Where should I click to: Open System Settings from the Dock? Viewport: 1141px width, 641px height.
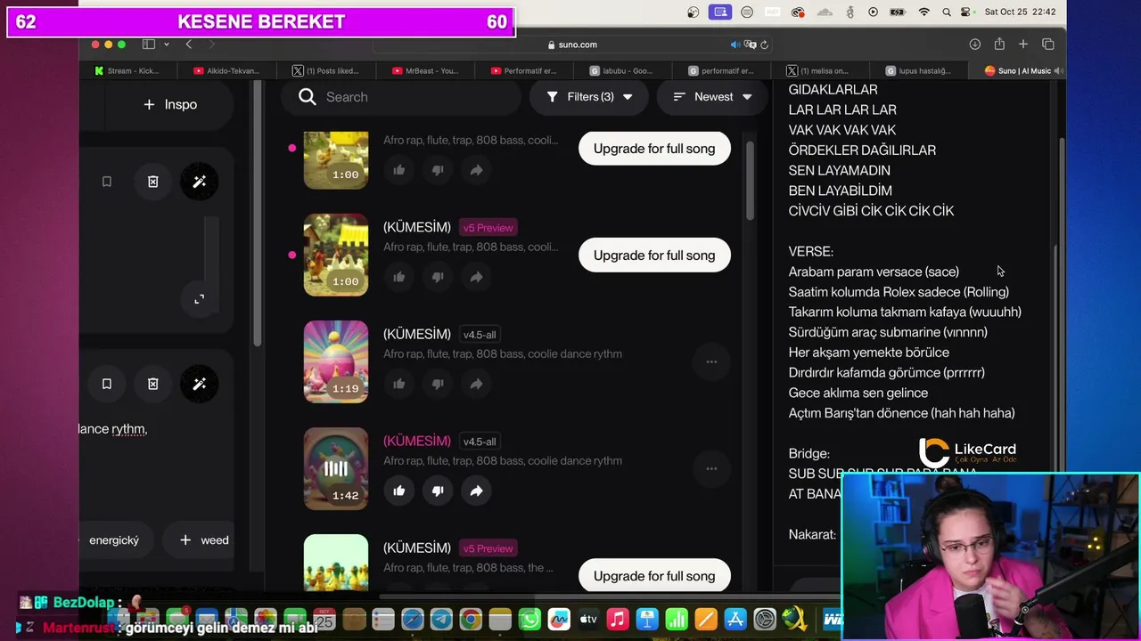[x=765, y=619]
